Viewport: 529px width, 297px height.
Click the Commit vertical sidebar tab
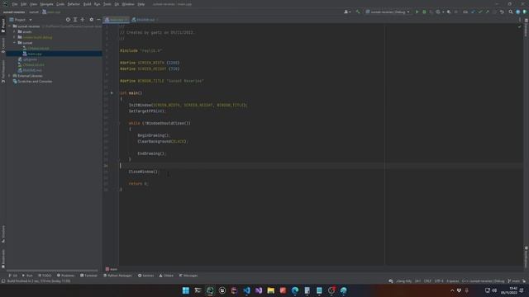3,45
